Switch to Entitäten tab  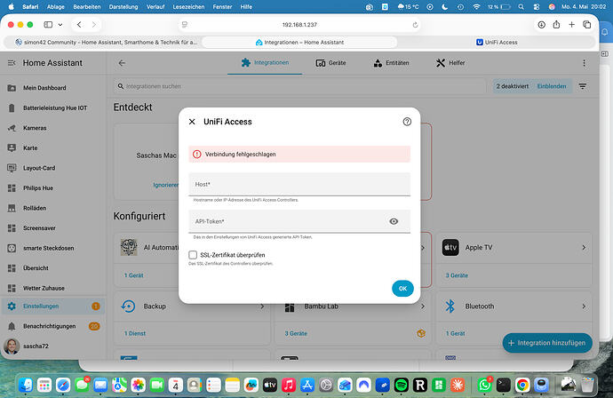pyautogui.click(x=391, y=62)
